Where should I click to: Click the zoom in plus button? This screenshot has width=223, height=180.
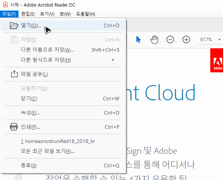pos(186,40)
